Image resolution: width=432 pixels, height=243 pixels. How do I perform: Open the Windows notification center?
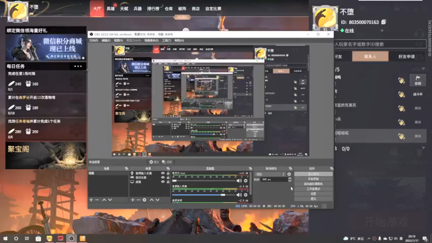click(426, 238)
